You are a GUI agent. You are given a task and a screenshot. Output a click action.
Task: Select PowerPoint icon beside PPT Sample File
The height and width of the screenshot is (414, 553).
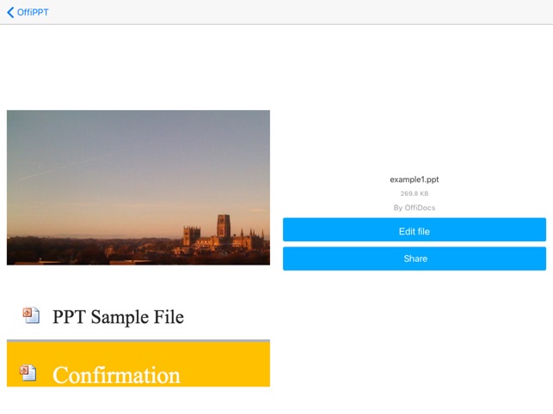[x=31, y=315]
